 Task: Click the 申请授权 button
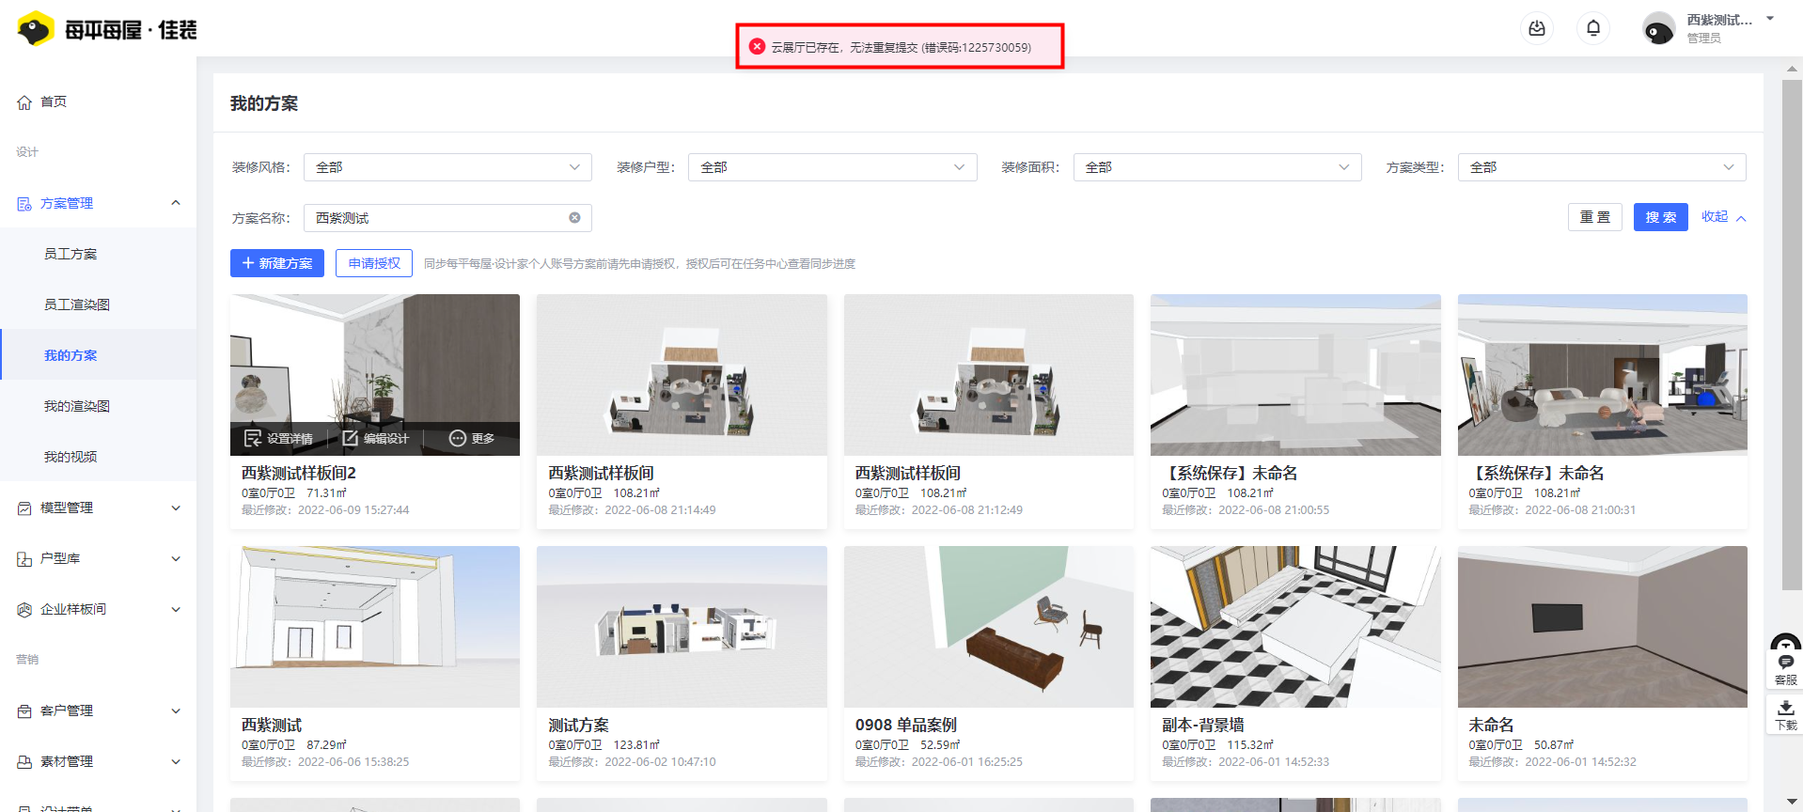(x=374, y=263)
